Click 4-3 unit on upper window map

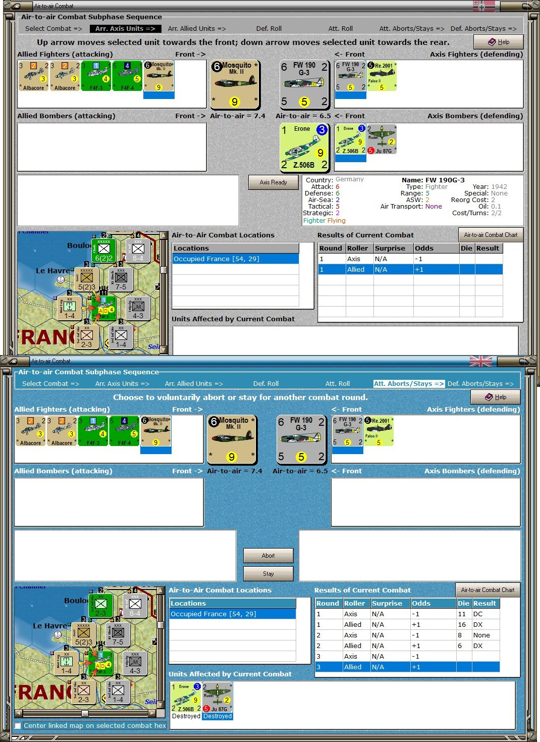(138, 309)
